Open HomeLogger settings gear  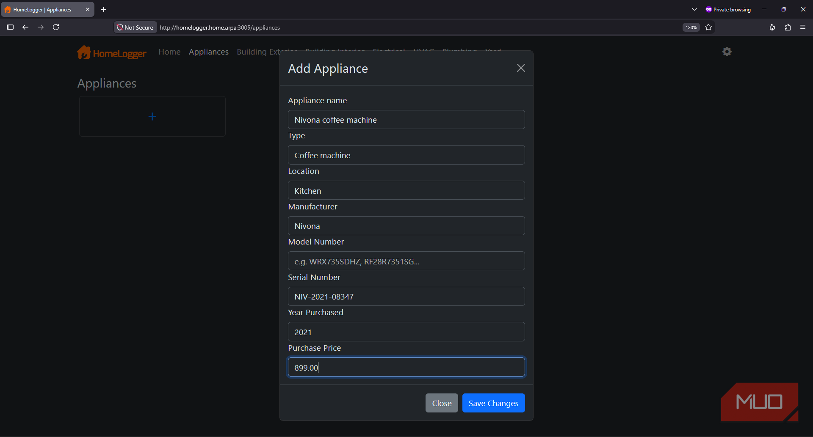pyautogui.click(x=727, y=52)
